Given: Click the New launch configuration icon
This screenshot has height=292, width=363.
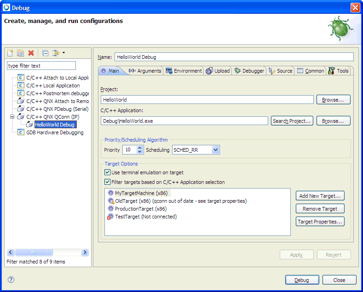Looking at the screenshot, I should [x=11, y=53].
